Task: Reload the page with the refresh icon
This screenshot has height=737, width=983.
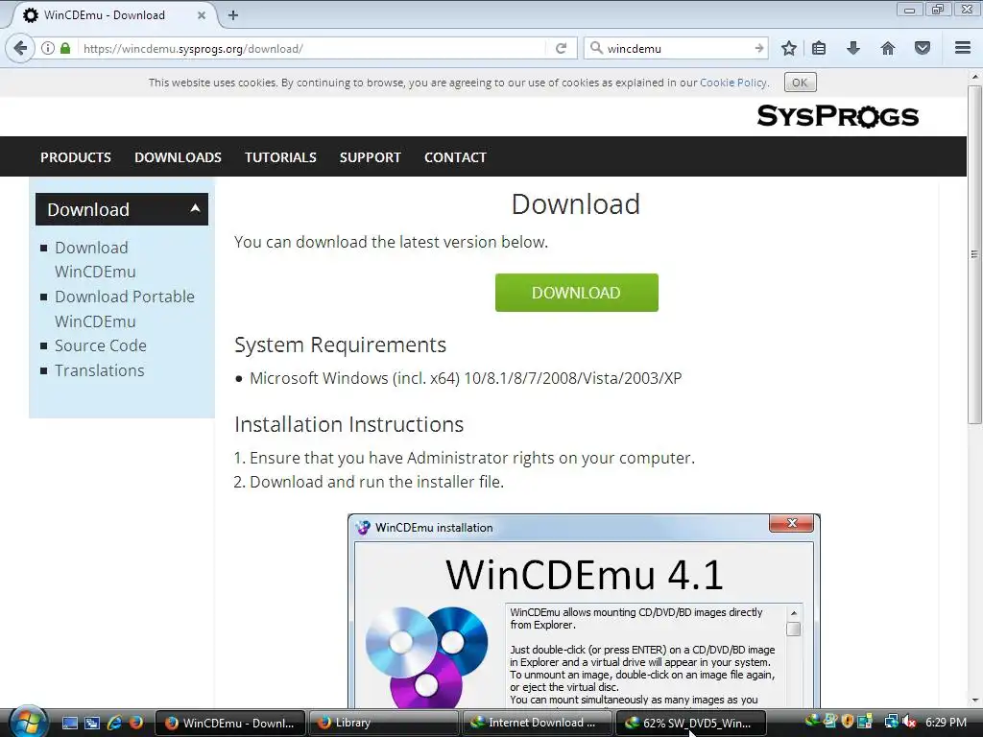Action: click(561, 48)
